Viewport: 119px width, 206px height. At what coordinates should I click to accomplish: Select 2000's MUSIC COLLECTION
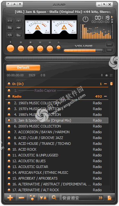click(x=57, y=126)
